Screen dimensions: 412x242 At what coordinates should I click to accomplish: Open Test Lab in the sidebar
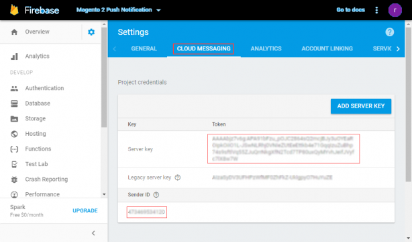[x=36, y=164]
